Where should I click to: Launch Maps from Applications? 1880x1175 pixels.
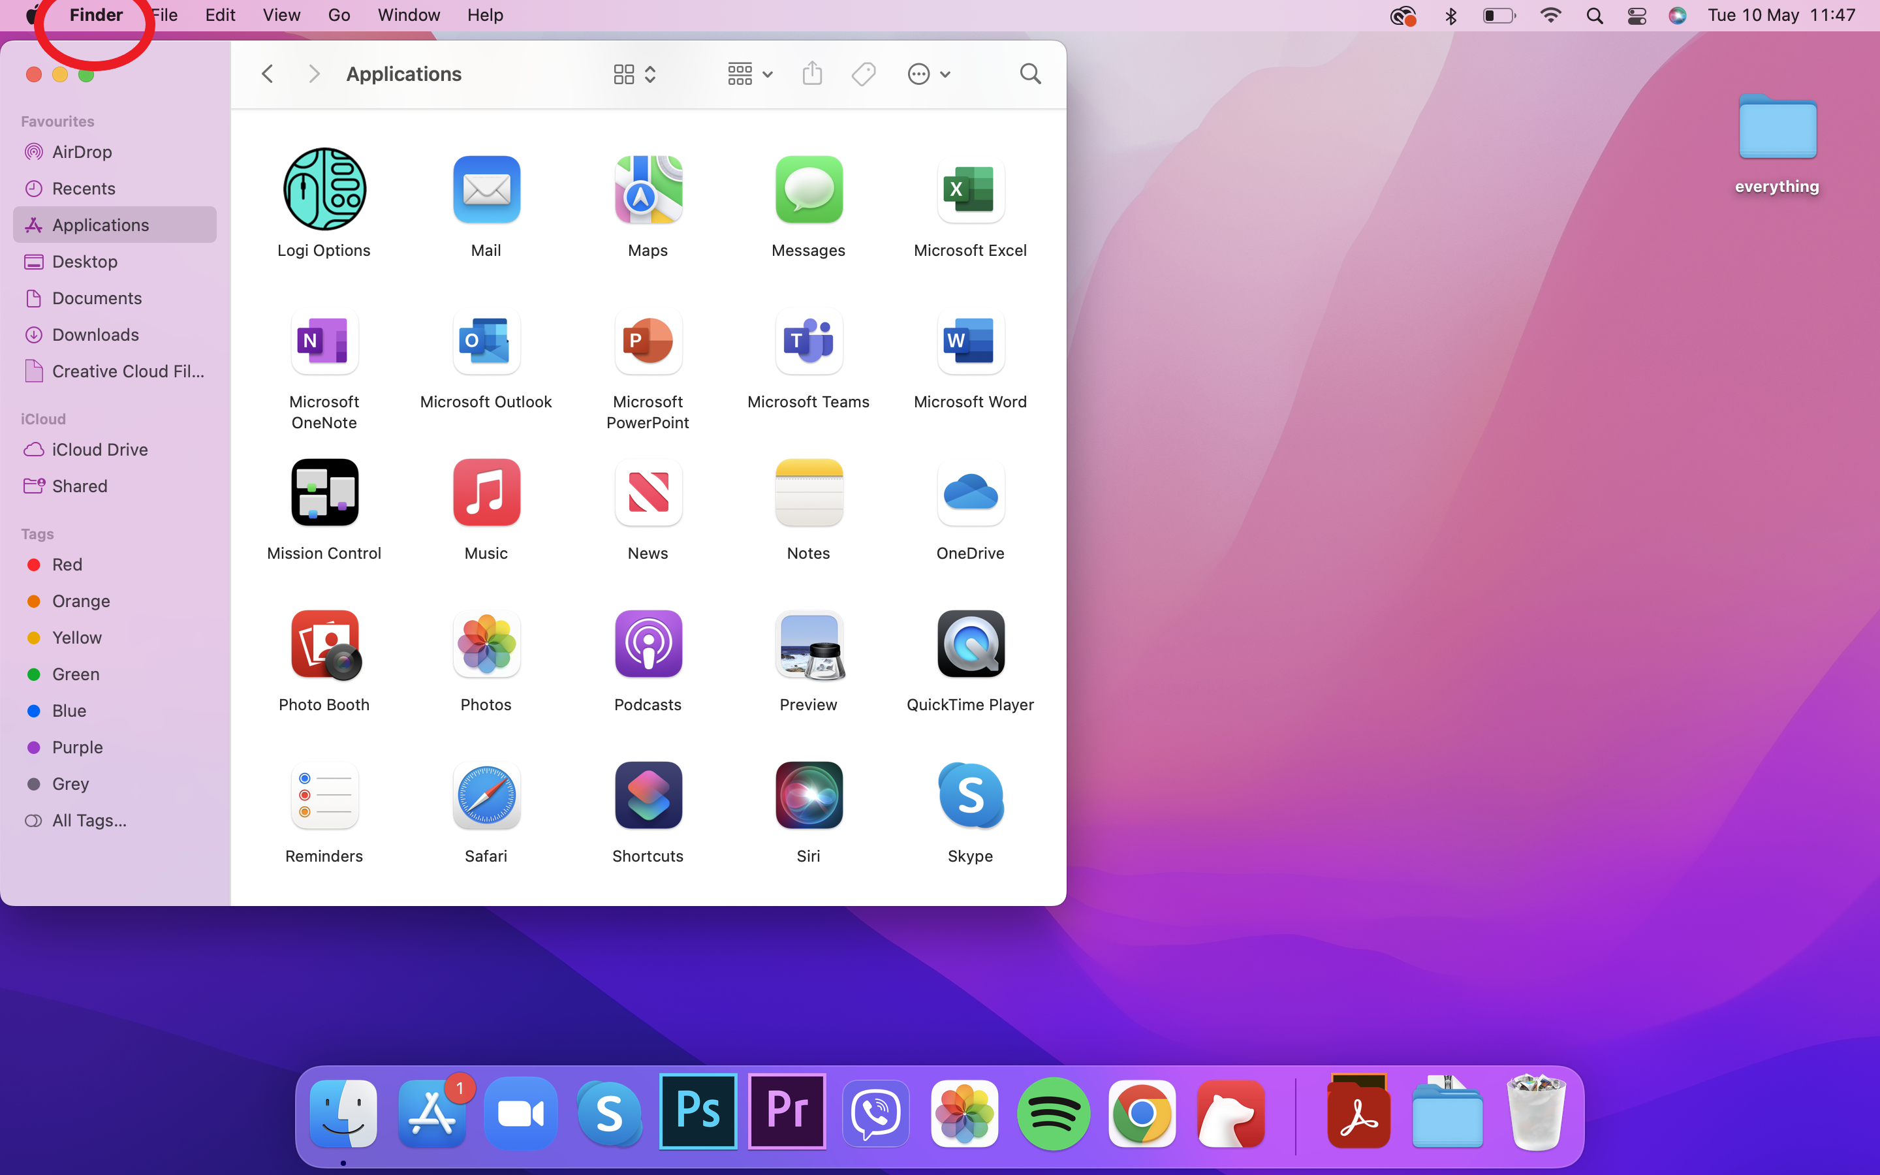[x=648, y=189]
